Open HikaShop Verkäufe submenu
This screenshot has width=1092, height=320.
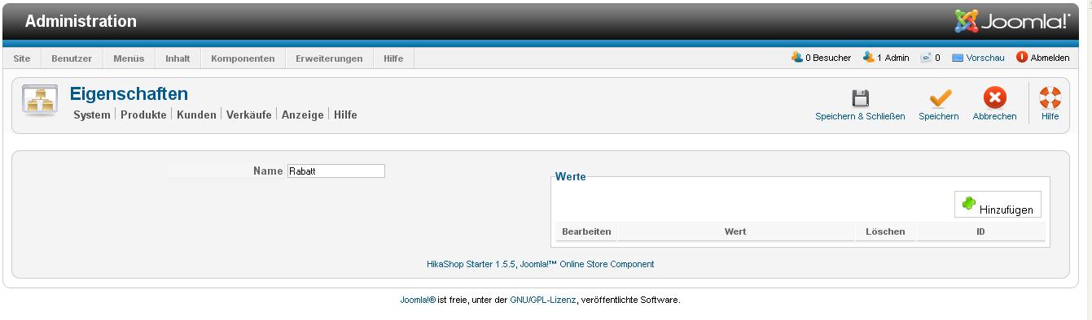248,115
